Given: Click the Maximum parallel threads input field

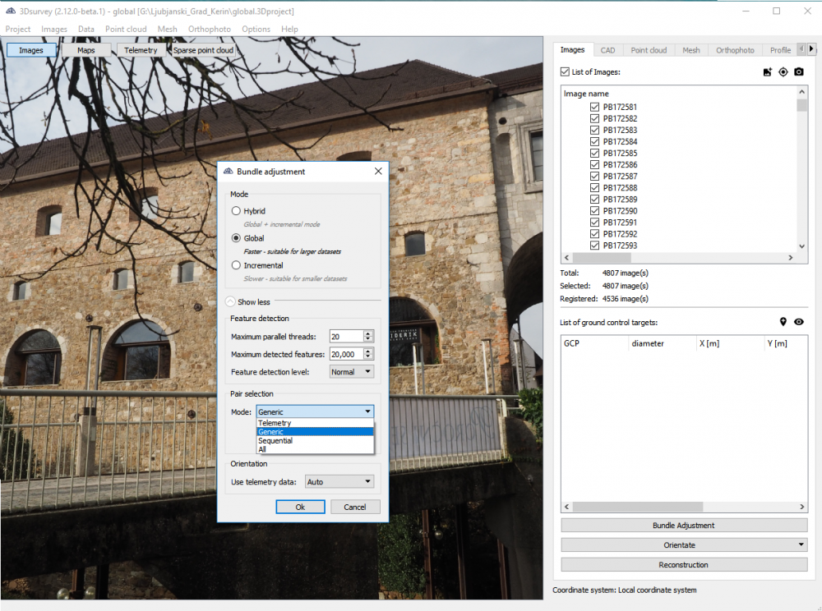Looking at the screenshot, I should [345, 336].
